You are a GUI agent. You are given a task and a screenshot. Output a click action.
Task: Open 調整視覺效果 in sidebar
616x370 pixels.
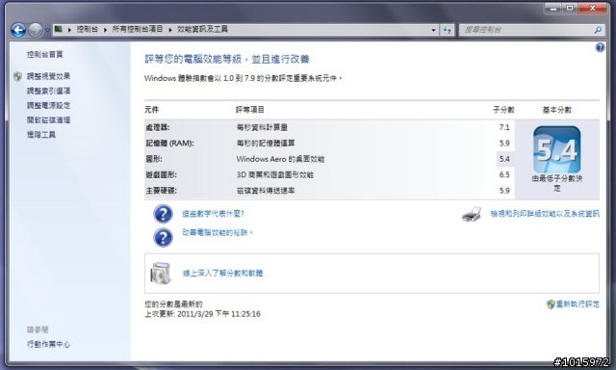(48, 76)
